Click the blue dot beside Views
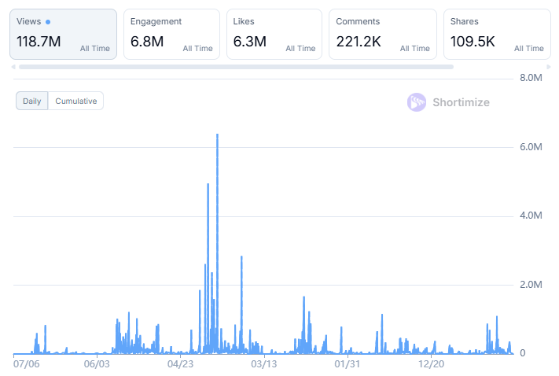The width and height of the screenshot is (559, 376). tap(48, 22)
